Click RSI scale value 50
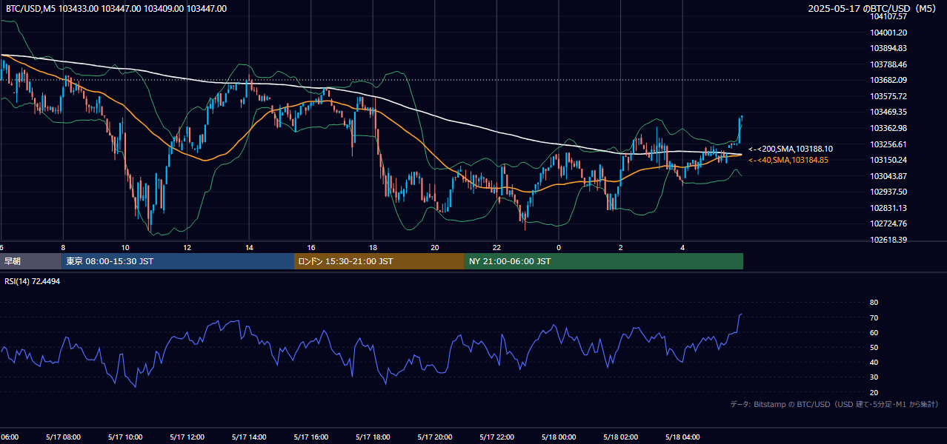 click(874, 348)
